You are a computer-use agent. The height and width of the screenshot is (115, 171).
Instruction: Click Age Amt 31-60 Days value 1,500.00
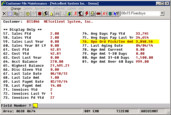coord(144,58)
